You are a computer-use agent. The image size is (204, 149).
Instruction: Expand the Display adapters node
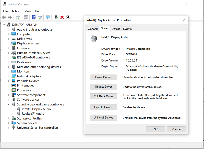pyautogui.click(x=9, y=43)
